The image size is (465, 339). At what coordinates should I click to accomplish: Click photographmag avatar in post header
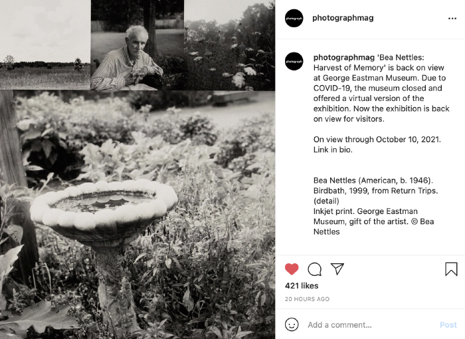click(294, 18)
